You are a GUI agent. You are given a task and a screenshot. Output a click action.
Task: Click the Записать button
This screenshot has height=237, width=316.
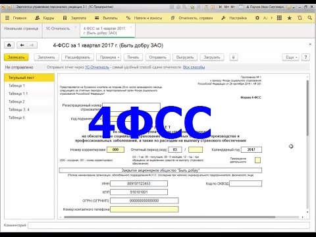coord(16,57)
